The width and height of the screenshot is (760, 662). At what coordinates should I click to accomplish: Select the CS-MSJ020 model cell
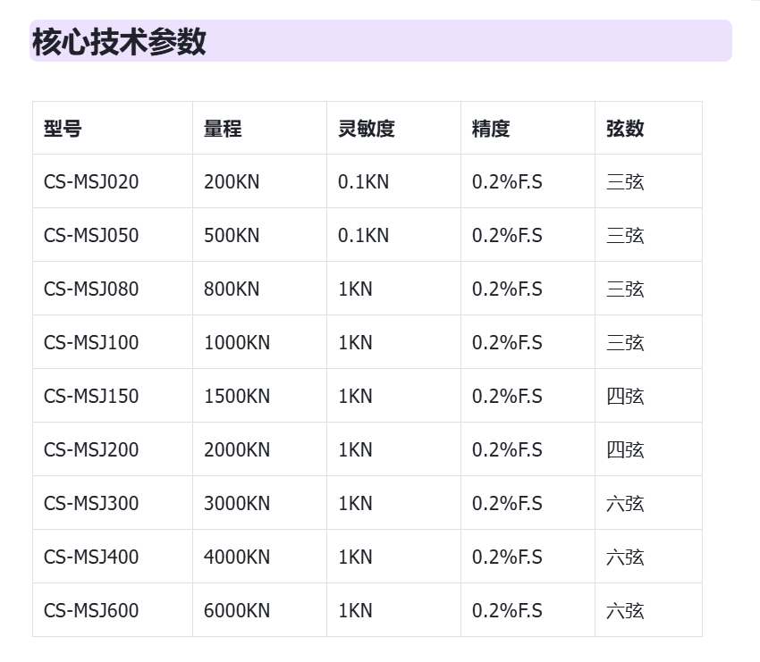tap(91, 182)
